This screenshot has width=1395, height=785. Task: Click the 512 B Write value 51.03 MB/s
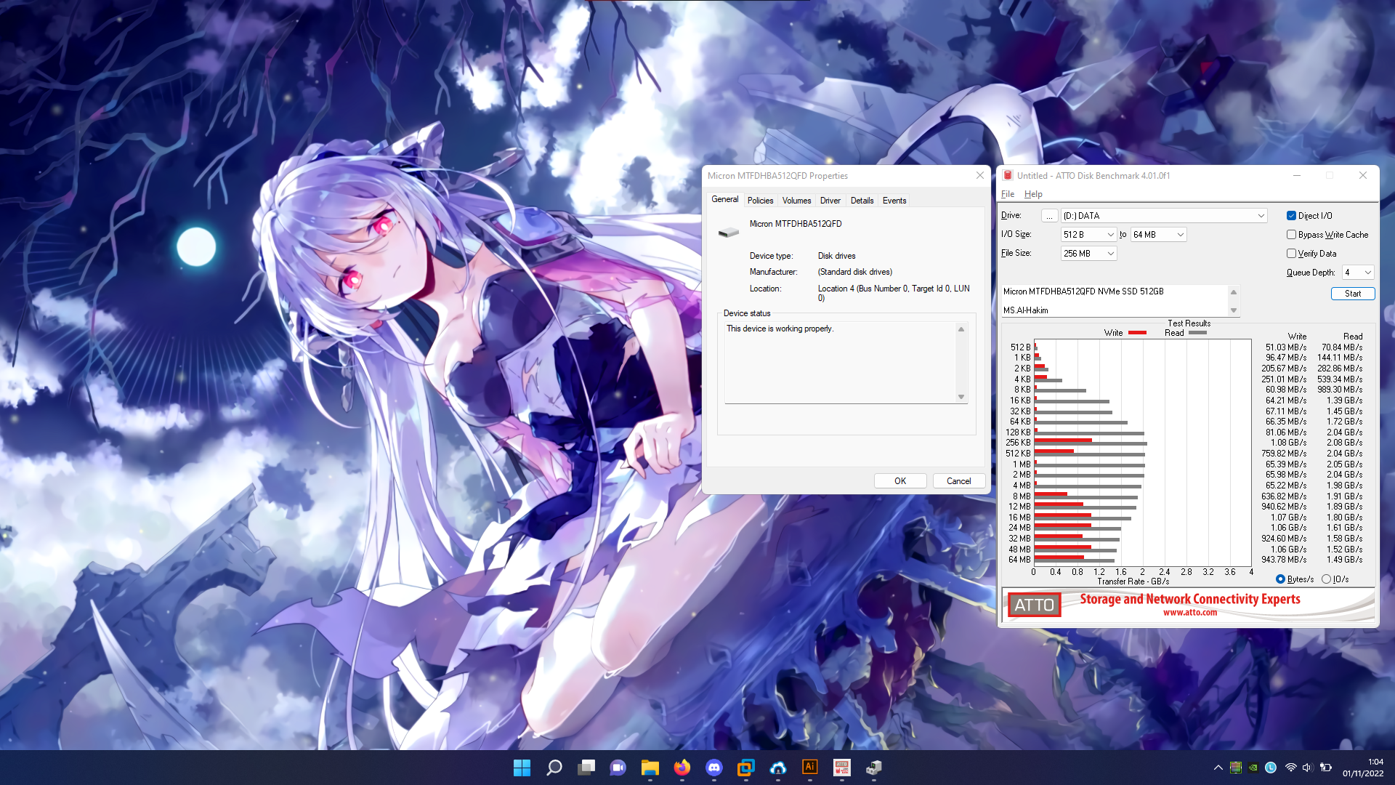tap(1286, 347)
